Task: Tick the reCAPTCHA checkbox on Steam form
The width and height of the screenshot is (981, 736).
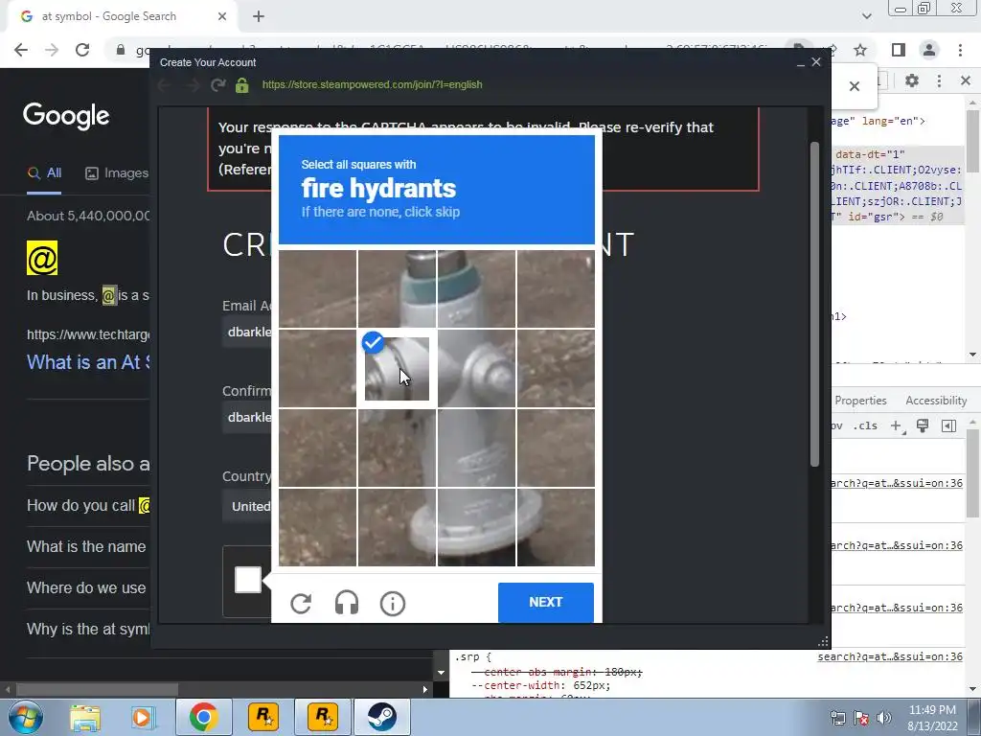Action: [248, 580]
